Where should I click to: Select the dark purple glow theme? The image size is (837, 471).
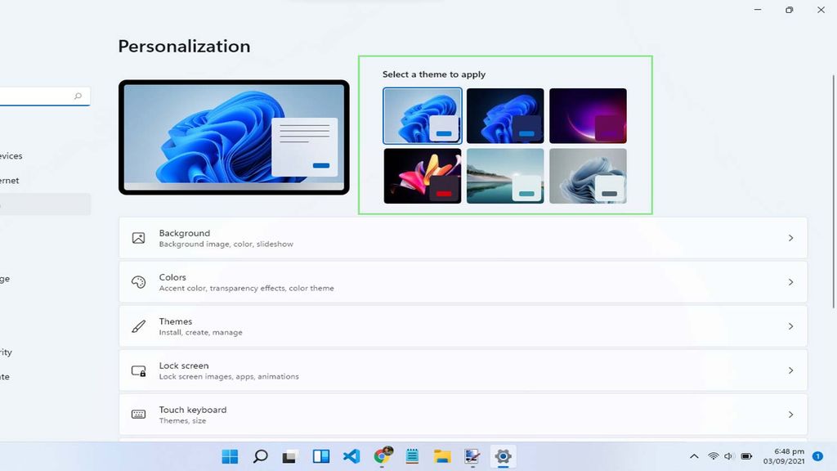click(588, 115)
